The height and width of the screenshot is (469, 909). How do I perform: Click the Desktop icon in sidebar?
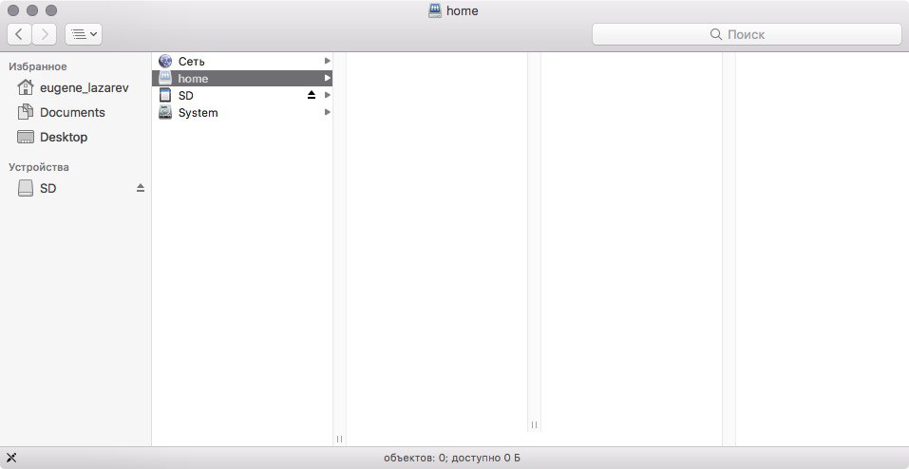26,137
